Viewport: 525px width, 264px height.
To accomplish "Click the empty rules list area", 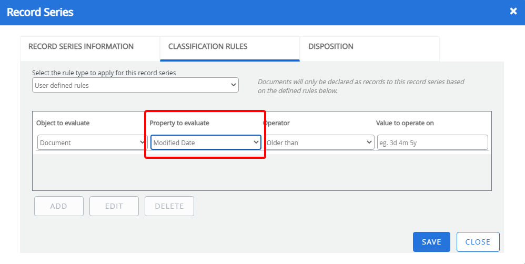I will pos(261,171).
